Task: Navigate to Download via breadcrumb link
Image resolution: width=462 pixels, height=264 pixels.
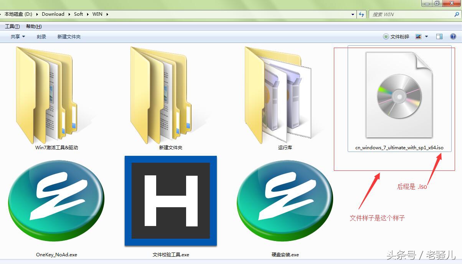Action: 53,14
